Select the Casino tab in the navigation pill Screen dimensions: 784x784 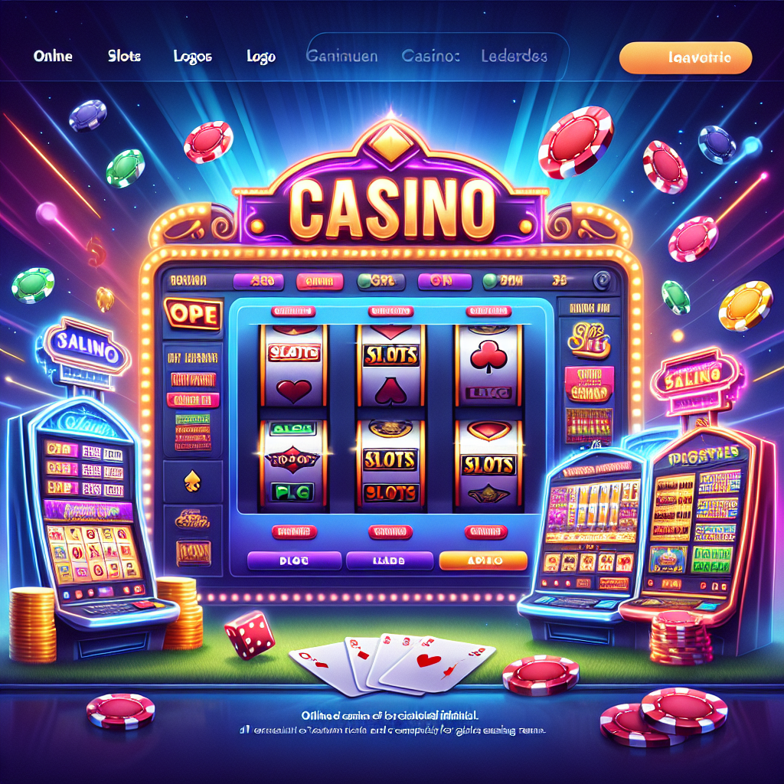point(430,56)
